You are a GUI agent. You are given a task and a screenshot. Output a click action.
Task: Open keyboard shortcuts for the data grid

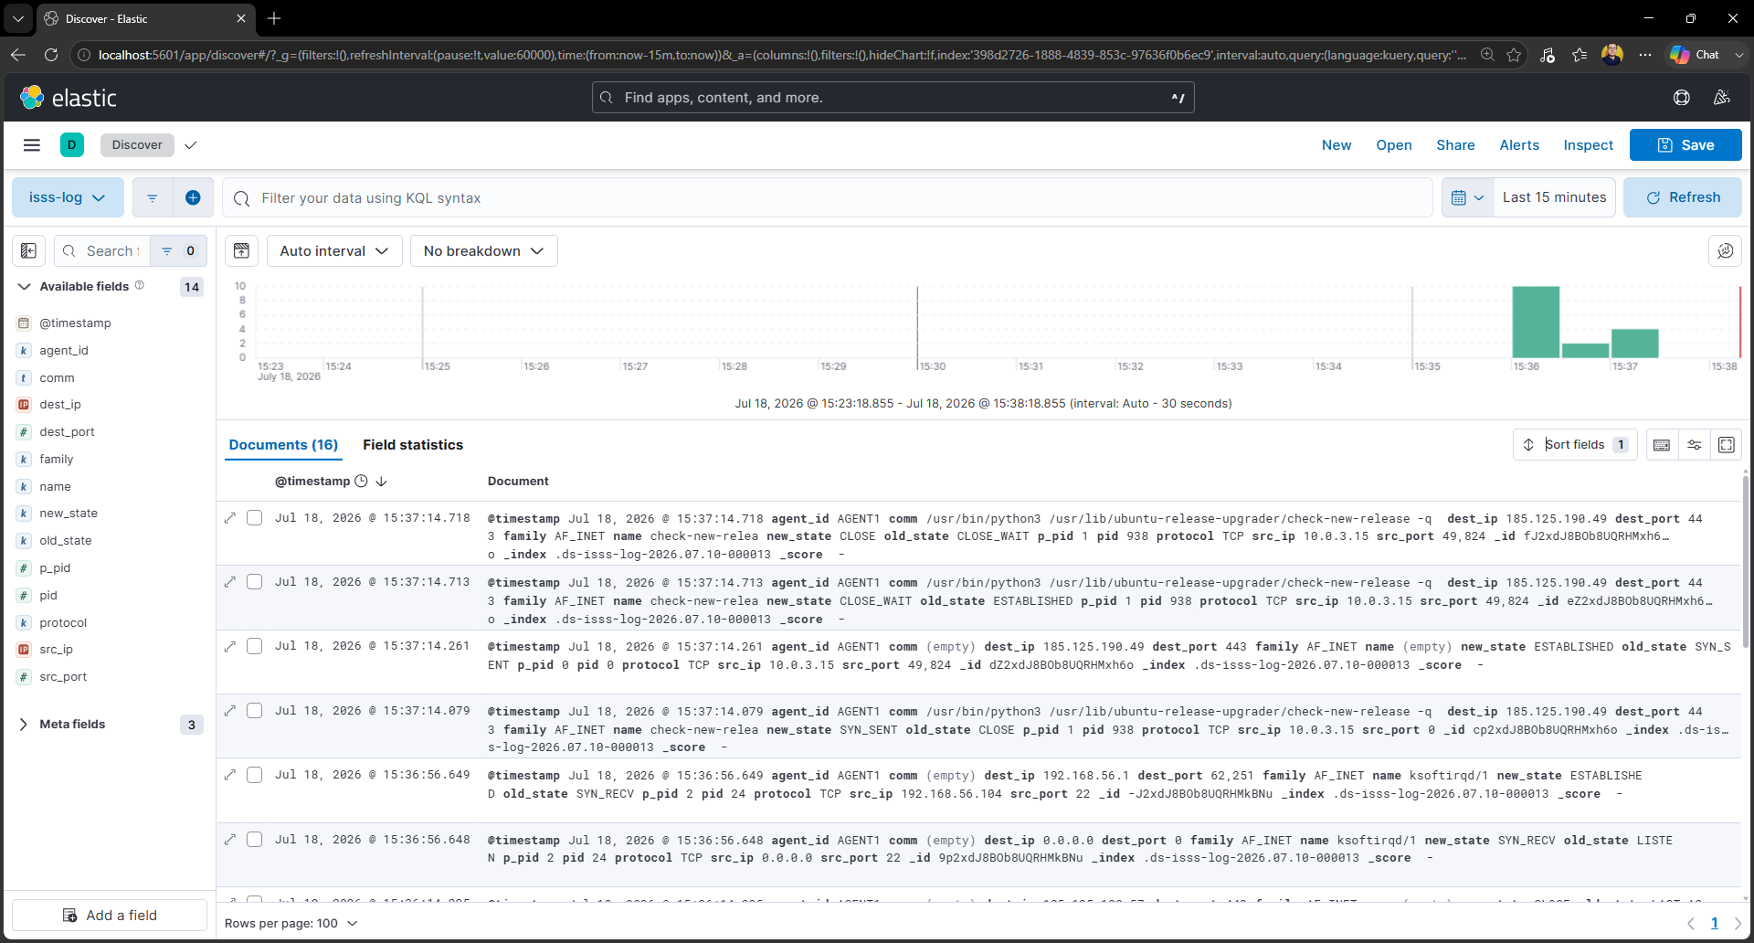(1662, 445)
